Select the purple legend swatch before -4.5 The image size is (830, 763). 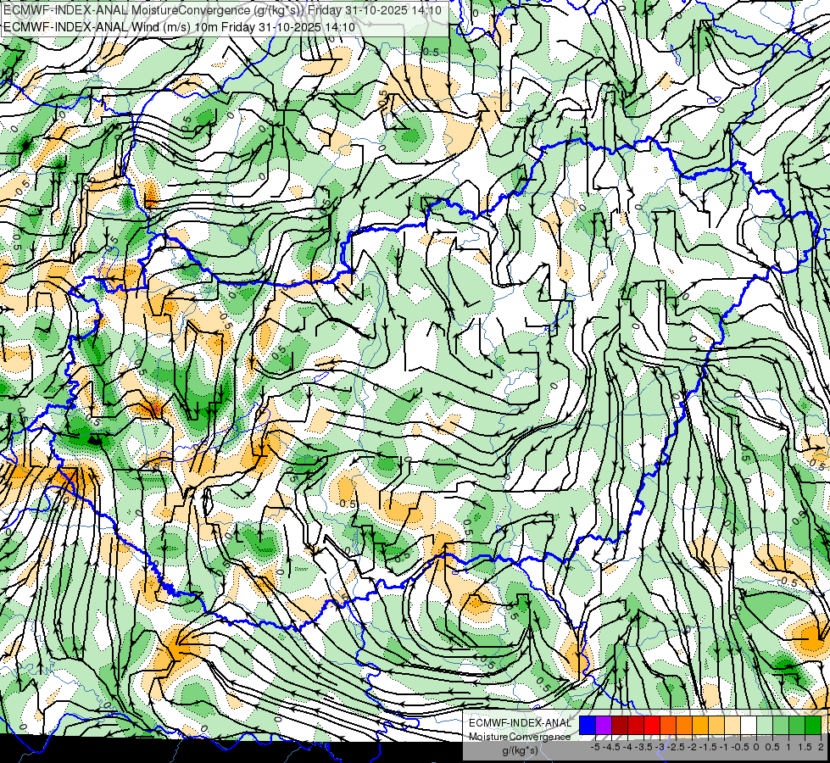[604, 726]
